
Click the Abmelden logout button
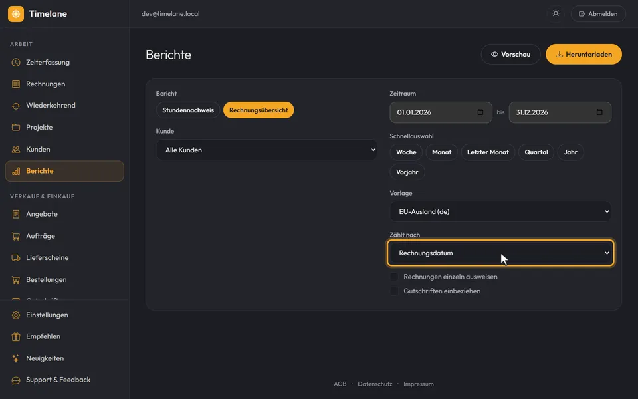(x=598, y=14)
